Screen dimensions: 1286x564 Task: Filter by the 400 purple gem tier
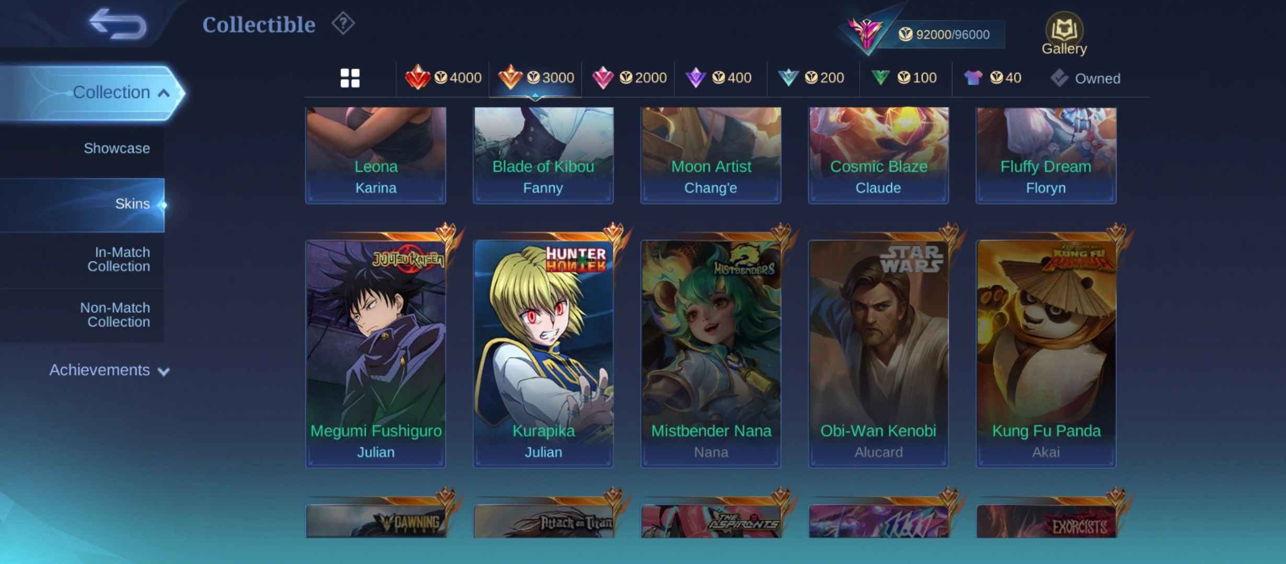click(718, 78)
